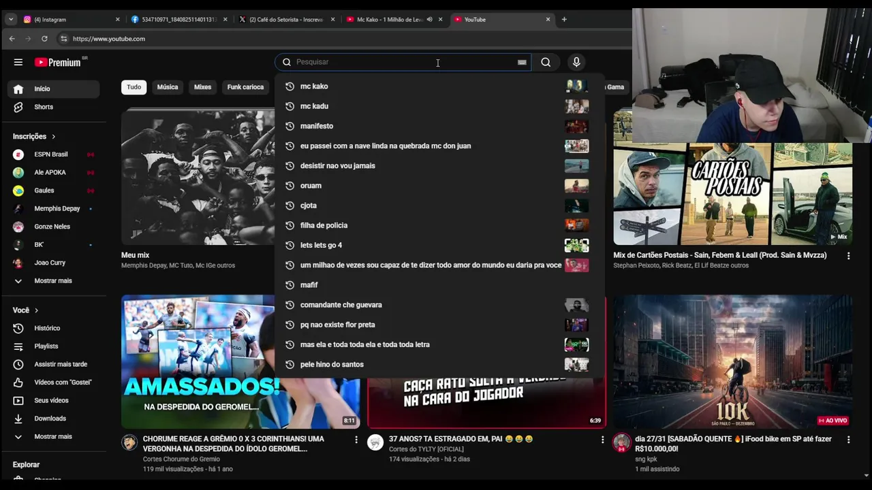Click the Pesquisar search input field
Image resolution: width=872 pixels, height=490 pixels.
click(402, 62)
